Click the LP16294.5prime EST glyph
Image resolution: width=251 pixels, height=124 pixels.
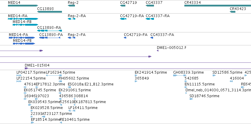[x=54, y=75]
